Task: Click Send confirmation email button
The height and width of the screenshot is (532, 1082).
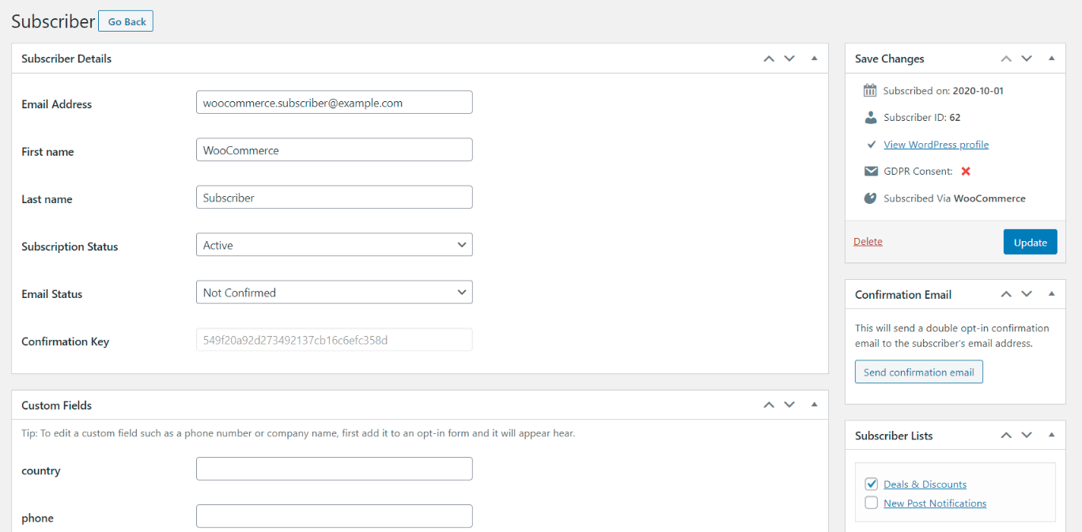Action: tap(919, 372)
